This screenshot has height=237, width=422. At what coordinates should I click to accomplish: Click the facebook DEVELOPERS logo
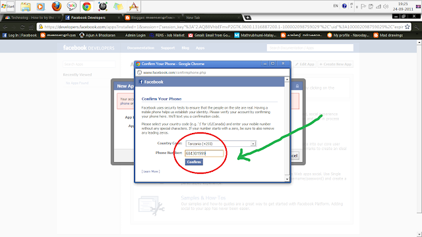(88, 48)
